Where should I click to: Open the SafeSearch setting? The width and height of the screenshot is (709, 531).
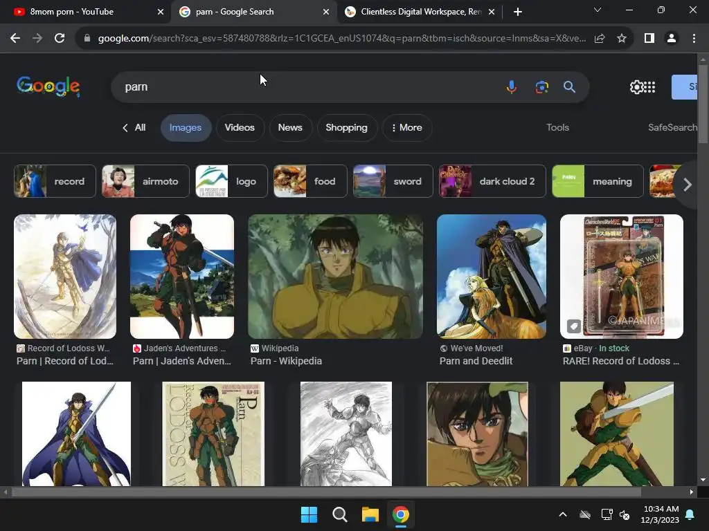[x=672, y=128]
